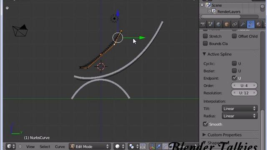Open the Modifiers wrench icon
267x150 pixels.
click(x=242, y=24)
